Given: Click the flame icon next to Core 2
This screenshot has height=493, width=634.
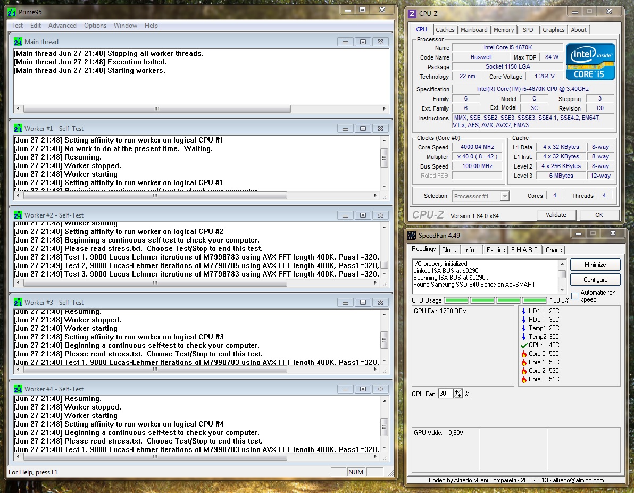Looking at the screenshot, I should coord(524,371).
